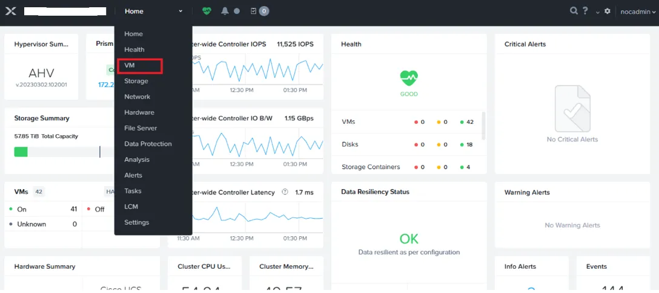Expand the help menu chevron

tap(598, 12)
